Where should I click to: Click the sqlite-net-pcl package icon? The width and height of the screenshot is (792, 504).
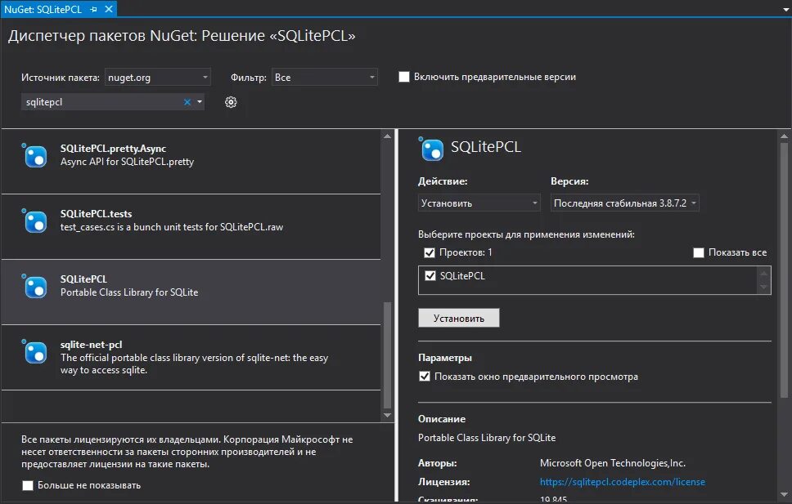tap(35, 351)
